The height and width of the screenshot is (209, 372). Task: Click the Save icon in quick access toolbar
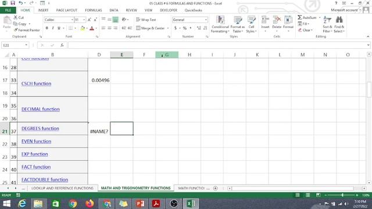[13, 3]
